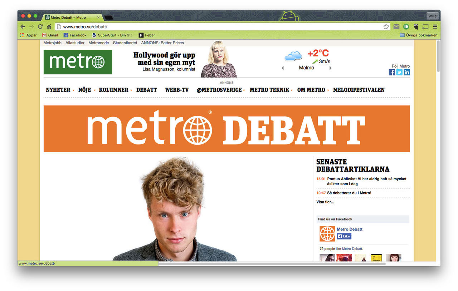458x291 pixels.
Task: Reload the page
Action: tap(40, 26)
